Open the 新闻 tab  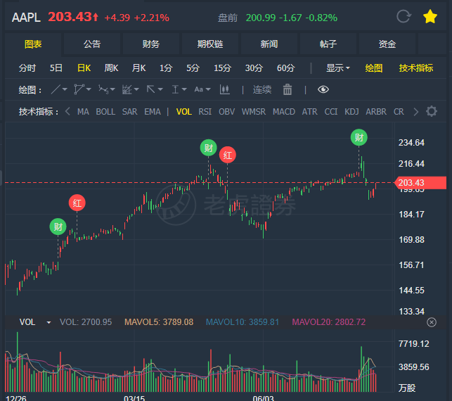(x=269, y=44)
